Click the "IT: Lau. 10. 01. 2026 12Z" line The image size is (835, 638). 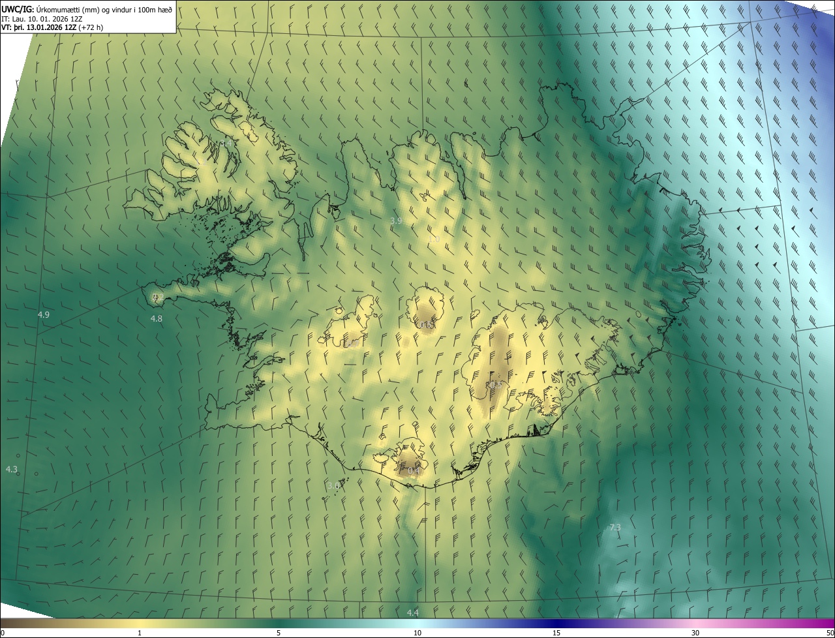42,18
